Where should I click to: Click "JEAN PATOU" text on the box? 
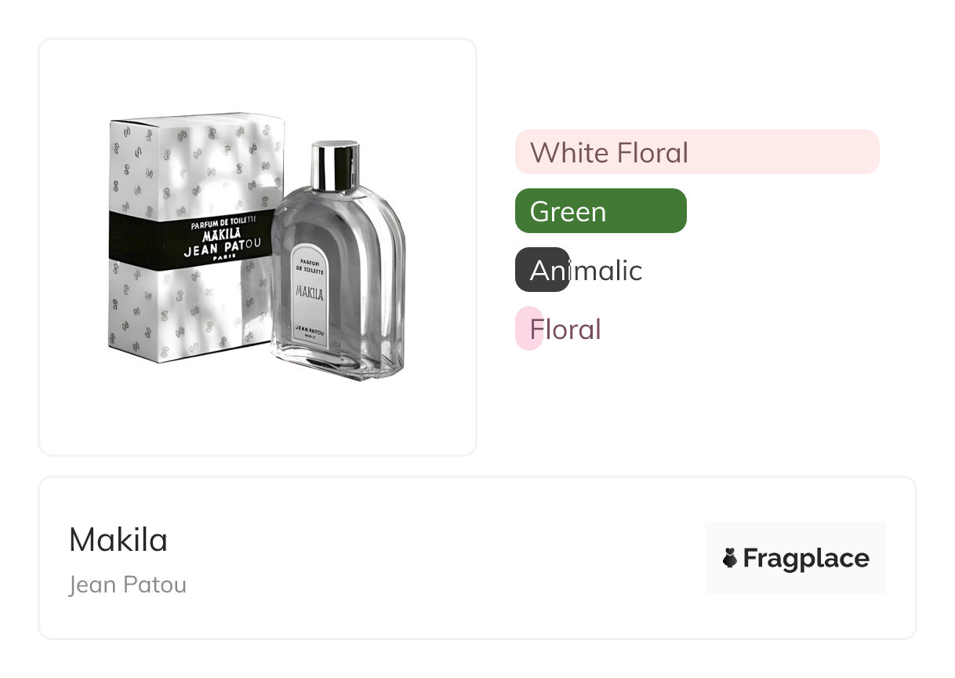click(x=223, y=250)
